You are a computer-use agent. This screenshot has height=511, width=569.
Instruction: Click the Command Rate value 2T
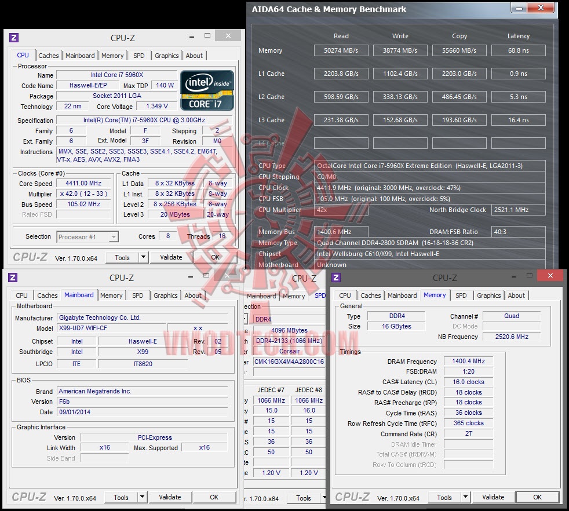click(x=469, y=434)
